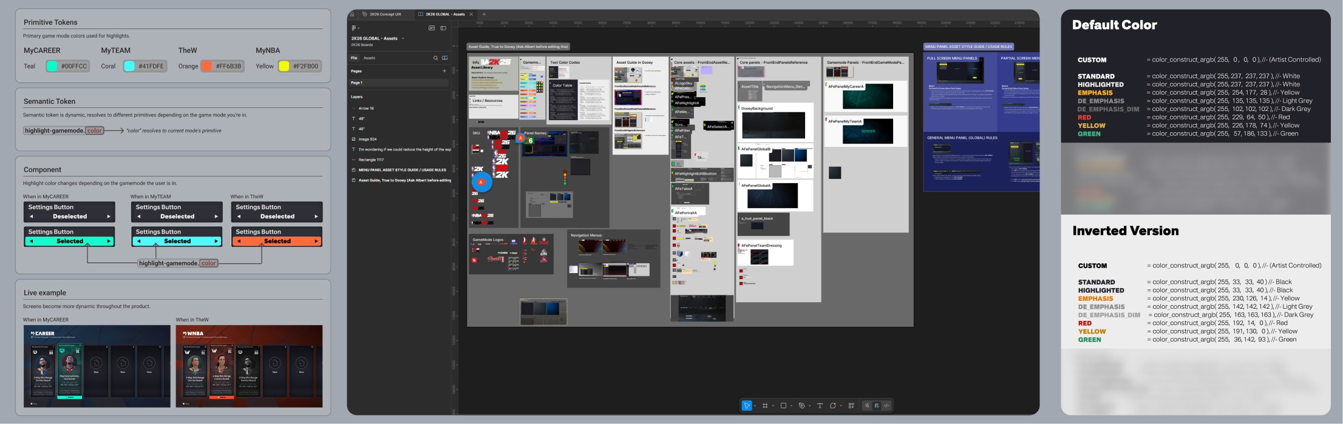Select the Comment tool
This screenshot has width=1343, height=424.
coord(833,406)
